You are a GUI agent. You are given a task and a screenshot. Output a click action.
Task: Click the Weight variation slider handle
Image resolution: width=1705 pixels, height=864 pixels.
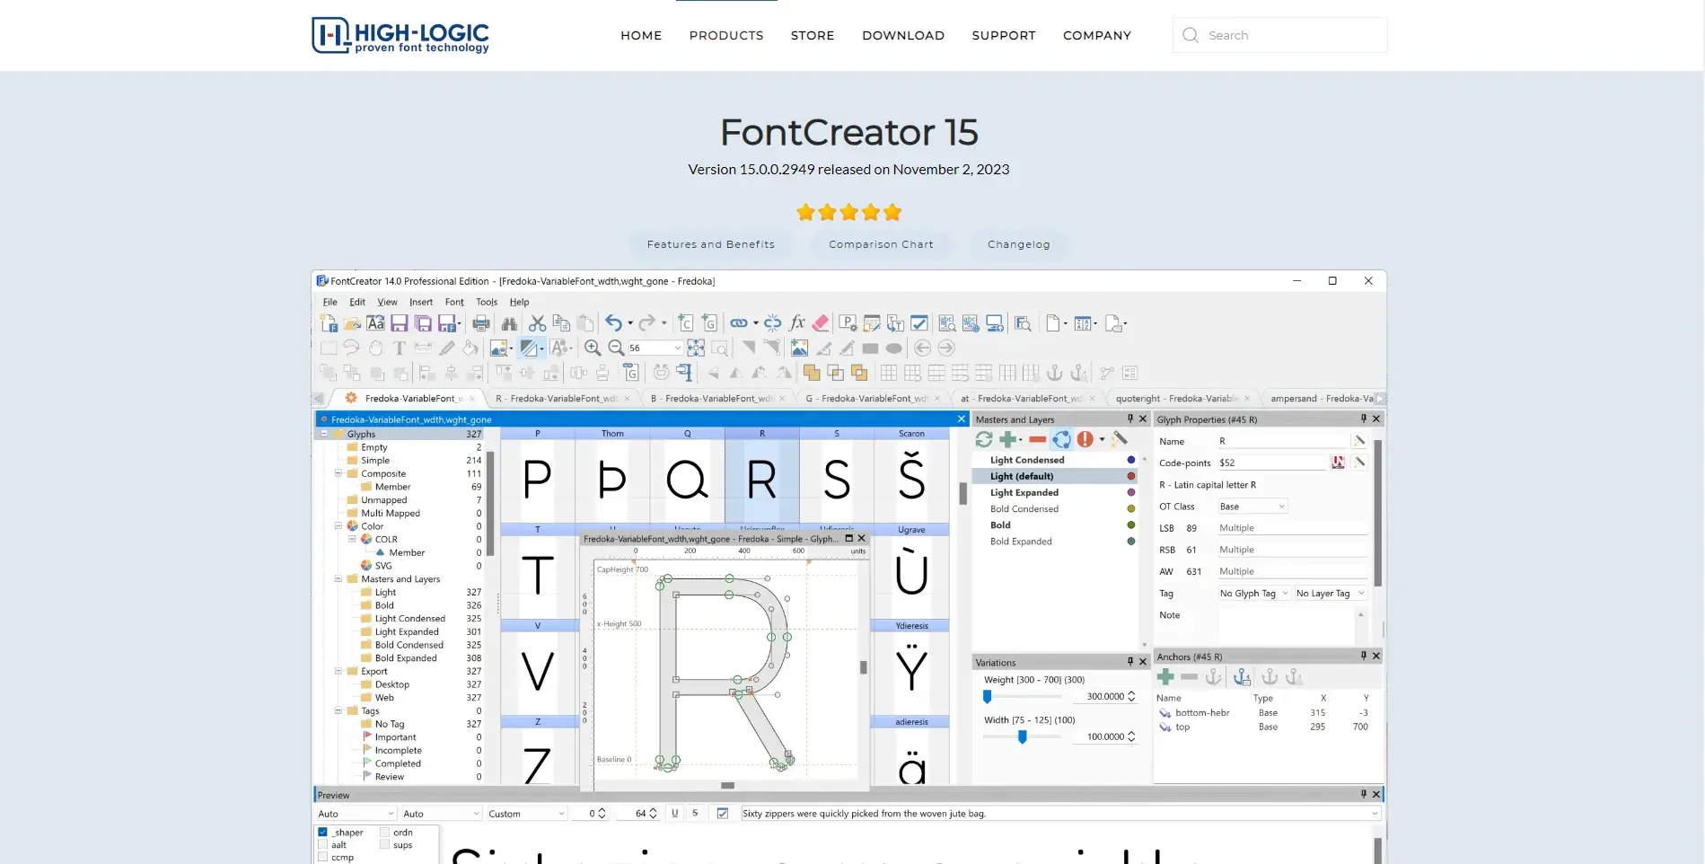988,697
